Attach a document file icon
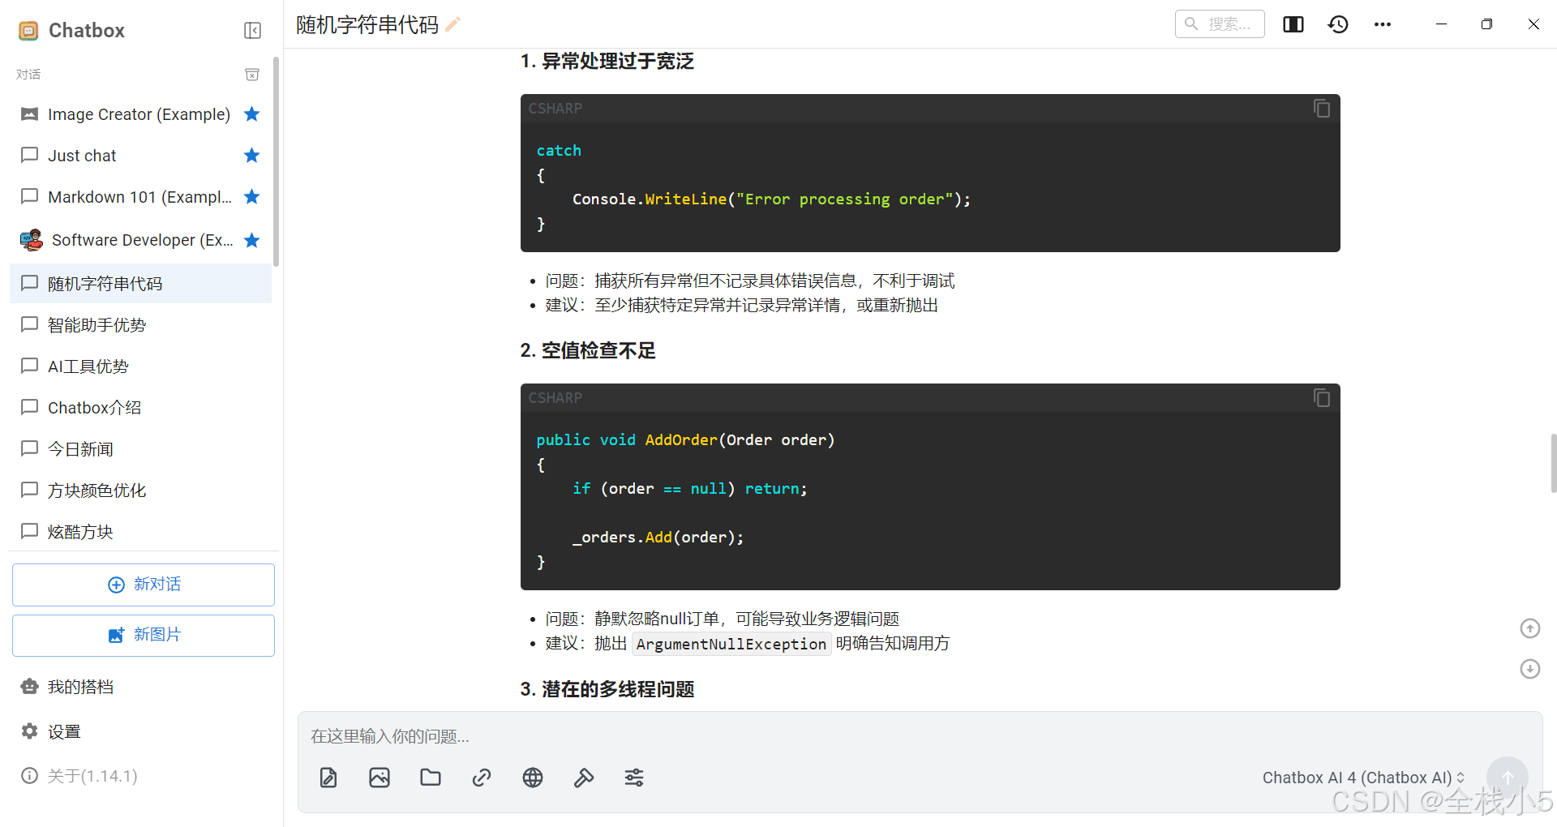 click(328, 778)
